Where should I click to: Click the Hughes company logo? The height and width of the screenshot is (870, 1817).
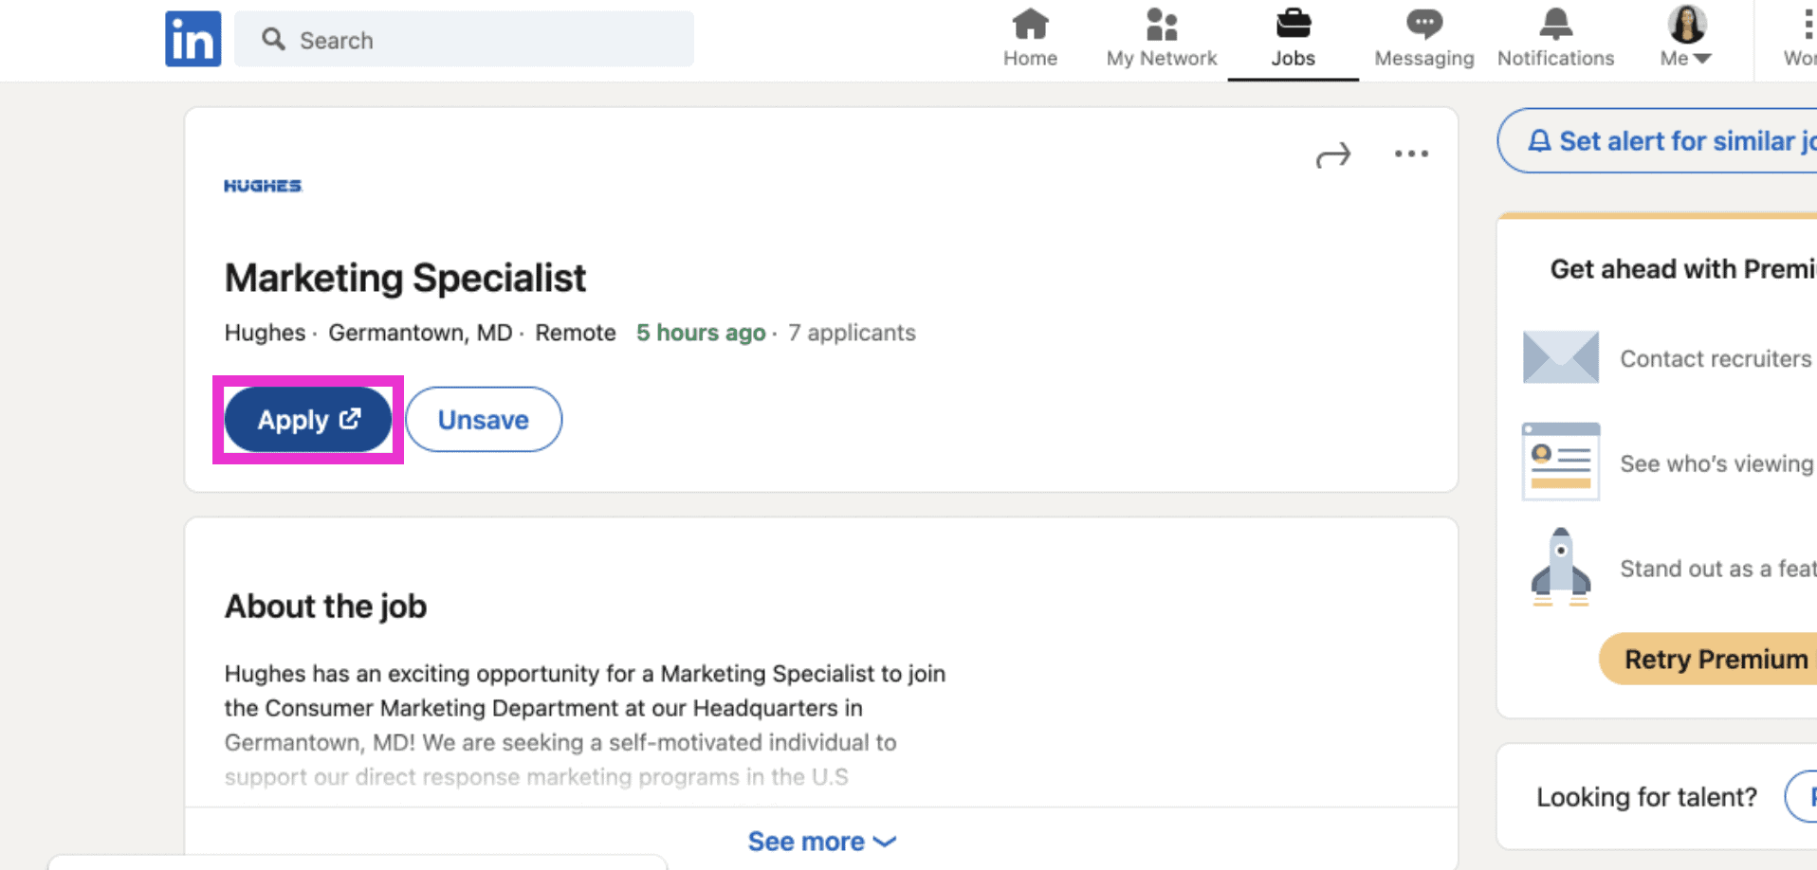point(263,186)
